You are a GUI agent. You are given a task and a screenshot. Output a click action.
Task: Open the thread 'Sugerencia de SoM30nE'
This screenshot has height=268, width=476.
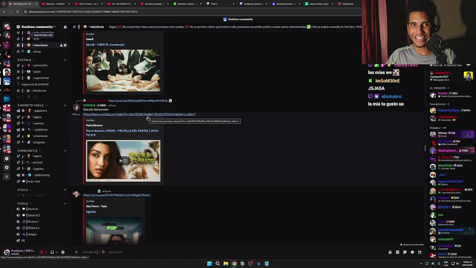35,84
